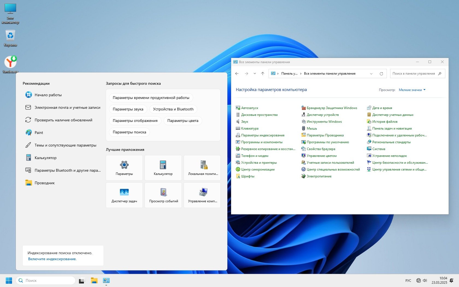Open Брандмауэр Защитника Windows item

click(x=332, y=108)
